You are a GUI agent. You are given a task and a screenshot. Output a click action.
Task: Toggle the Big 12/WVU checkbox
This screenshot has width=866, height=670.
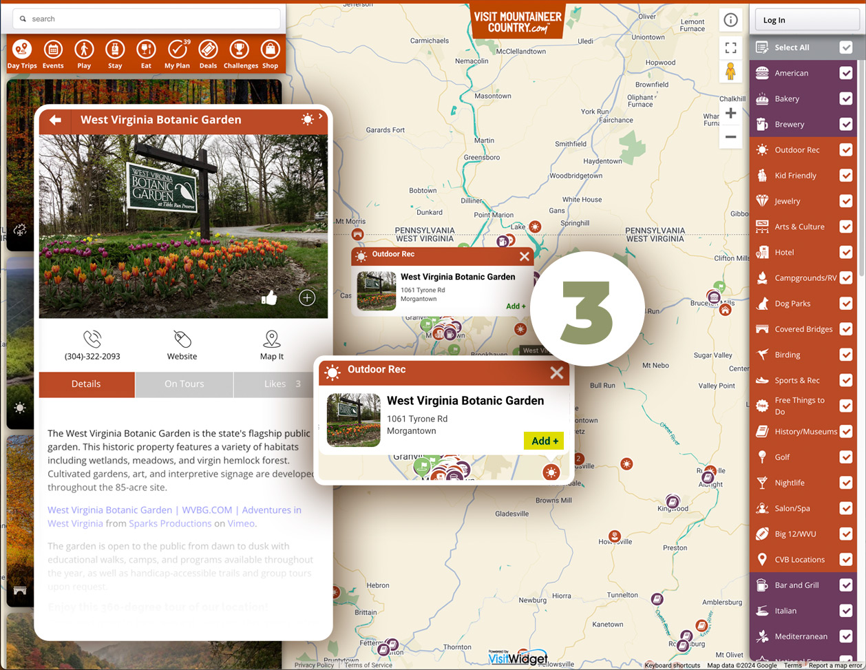coord(846,534)
